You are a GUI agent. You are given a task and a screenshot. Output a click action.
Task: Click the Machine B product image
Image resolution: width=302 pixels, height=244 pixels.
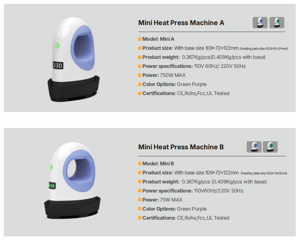click(x=72, y=180)
